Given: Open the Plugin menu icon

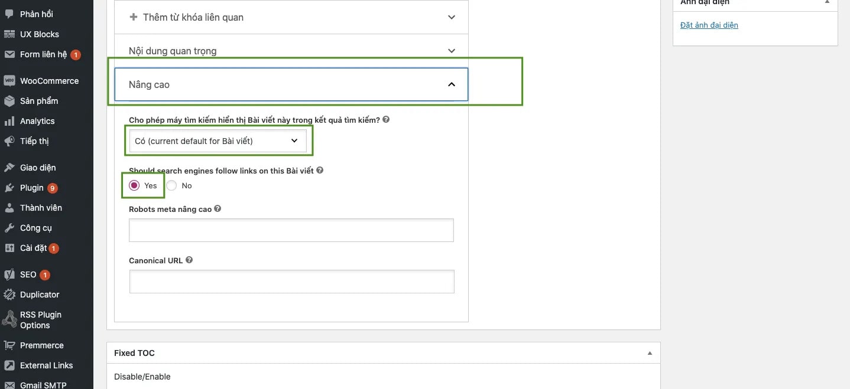Looking at the screenshot, I should (9, 188).
